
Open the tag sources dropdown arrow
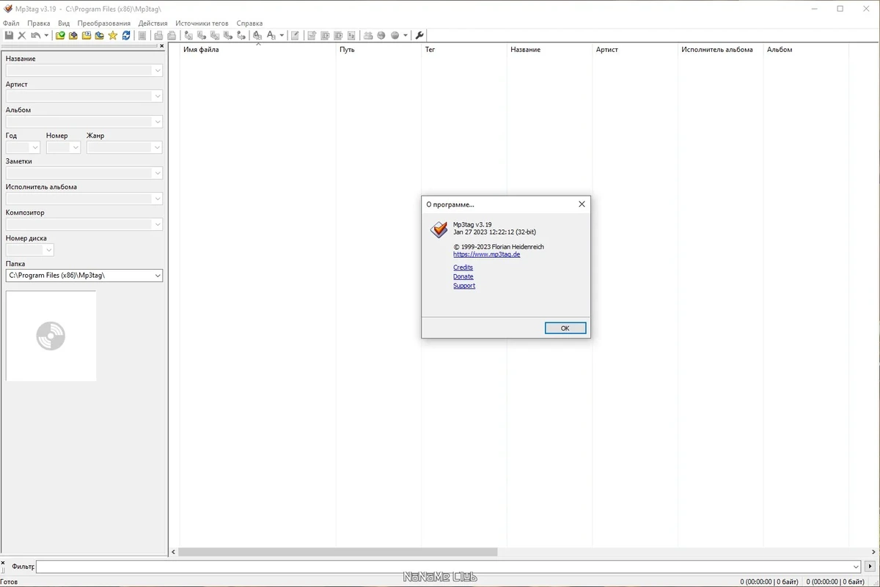pos(406,35)
